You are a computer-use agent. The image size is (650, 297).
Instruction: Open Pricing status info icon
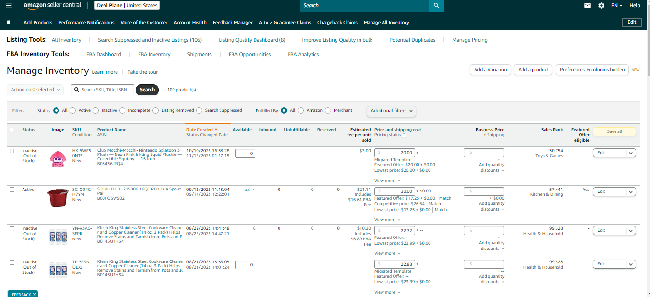tap(404, 135)
